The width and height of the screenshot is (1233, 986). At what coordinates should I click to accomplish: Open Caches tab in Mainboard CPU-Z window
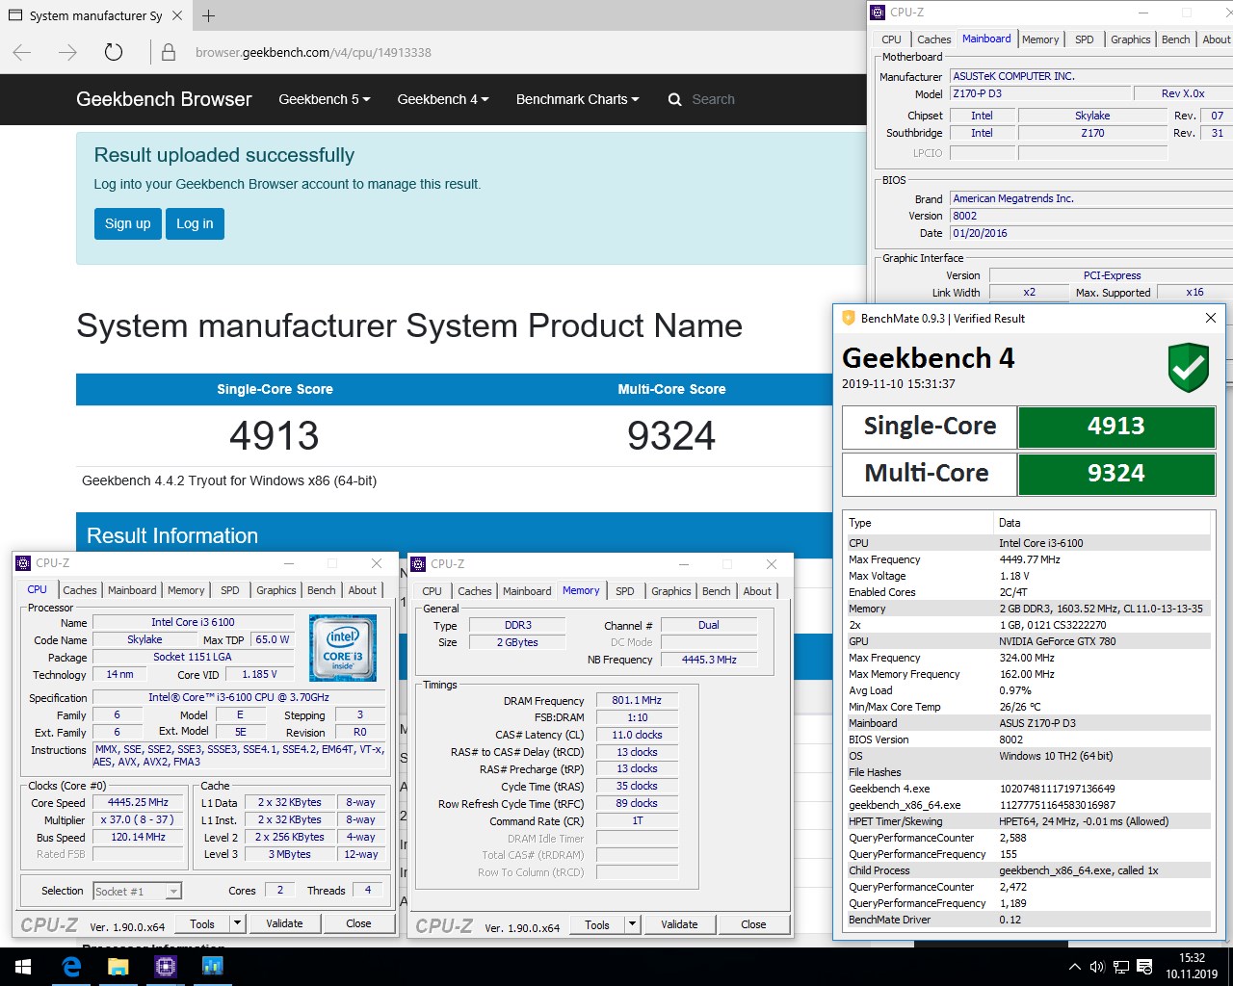point(934,39)
